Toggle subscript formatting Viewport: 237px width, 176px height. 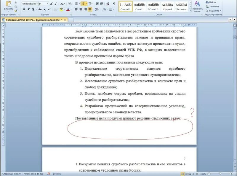pos(44,9)
